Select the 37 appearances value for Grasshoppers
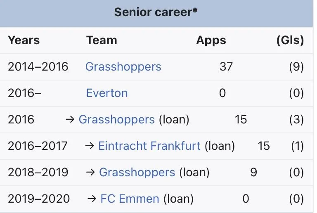The image size is (317, 213). [x=226, y=67]
